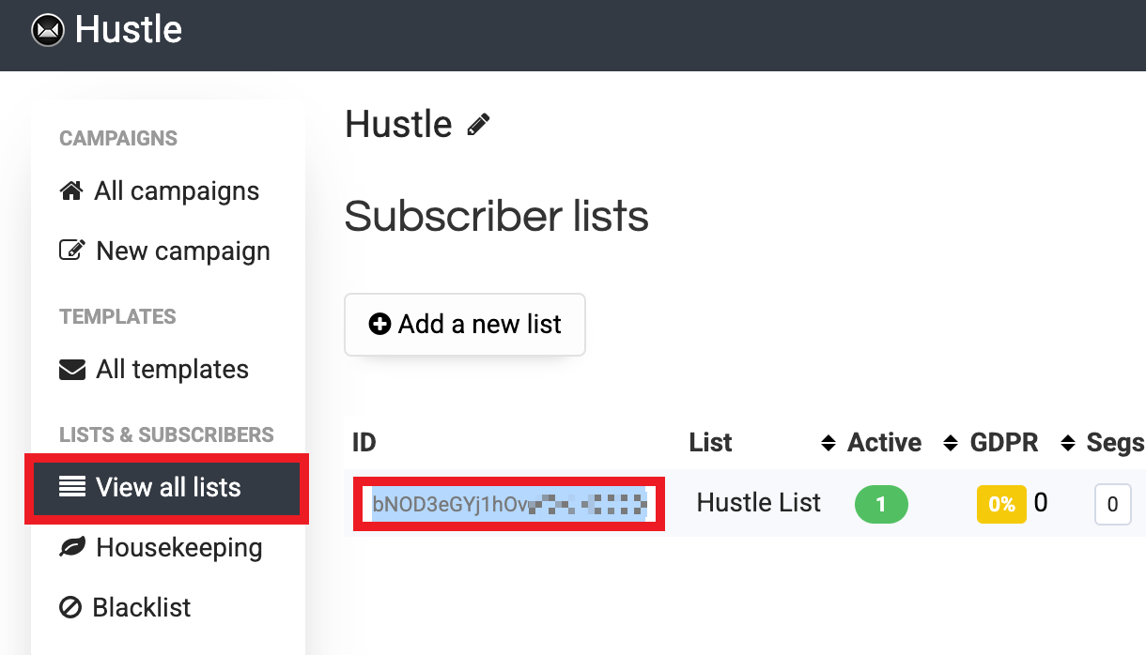Open All templates in the sidebar

tap(154, 369)
